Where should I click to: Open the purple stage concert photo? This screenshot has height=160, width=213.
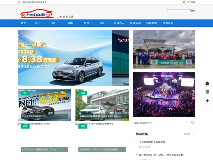(x=164, y=95)
